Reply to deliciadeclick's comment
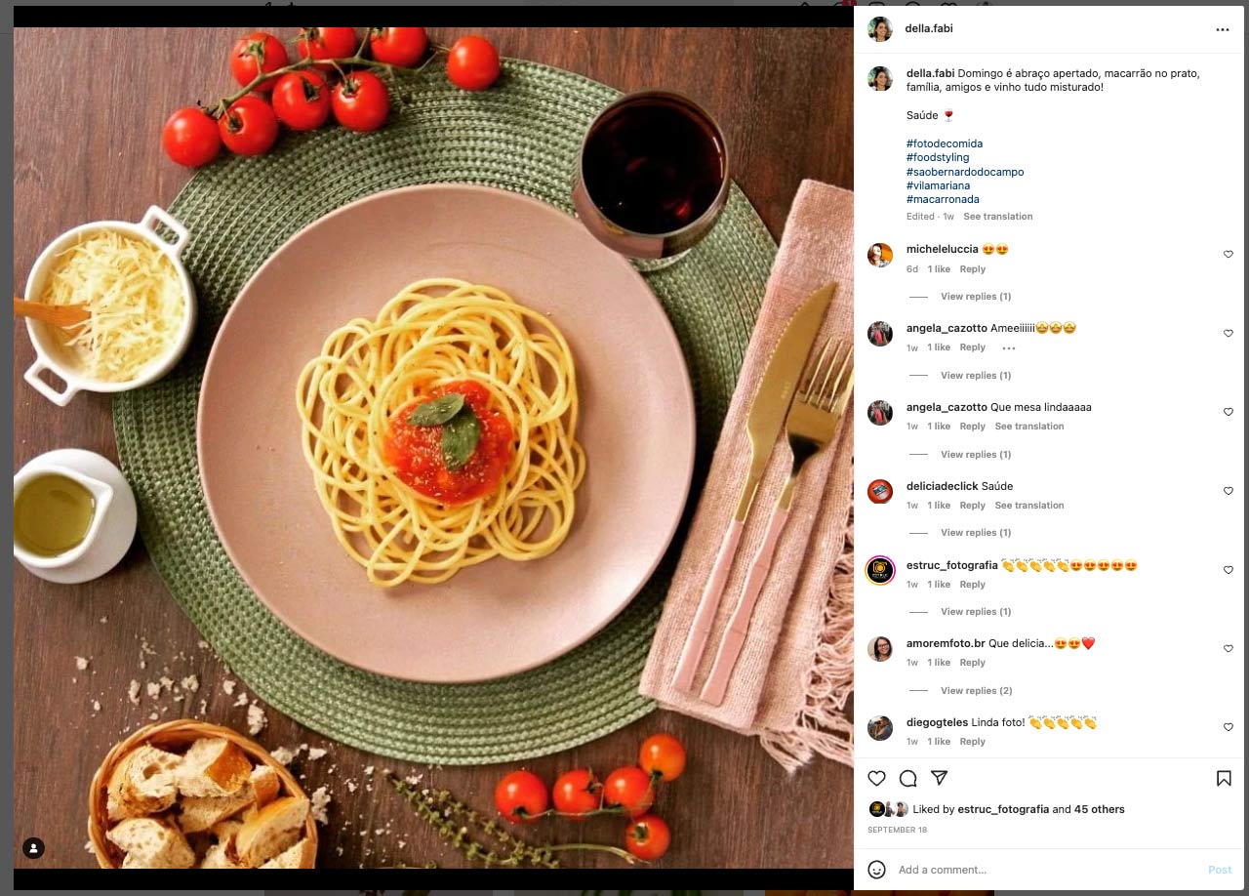 [973, 506]
